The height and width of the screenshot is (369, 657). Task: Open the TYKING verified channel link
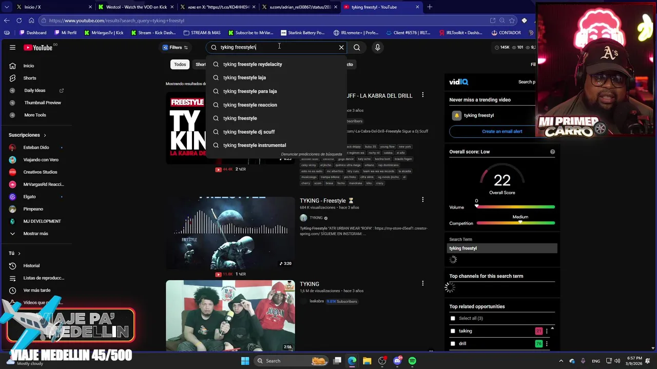click(316, 218)
